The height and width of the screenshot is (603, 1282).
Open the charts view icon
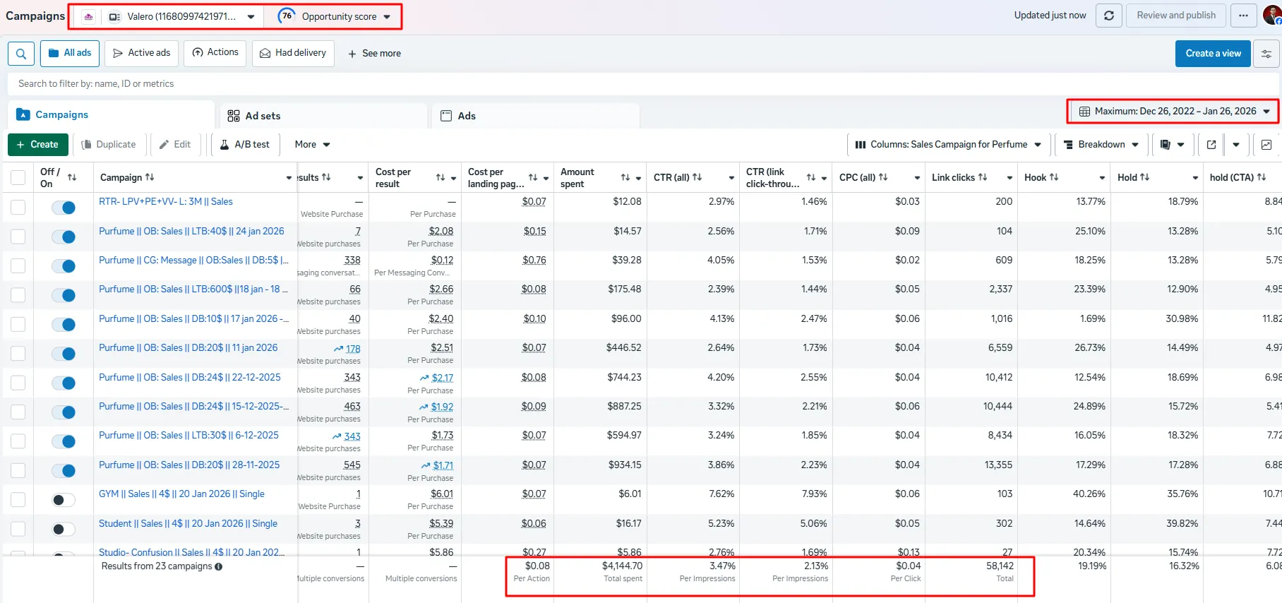[x=1266, y=145]
